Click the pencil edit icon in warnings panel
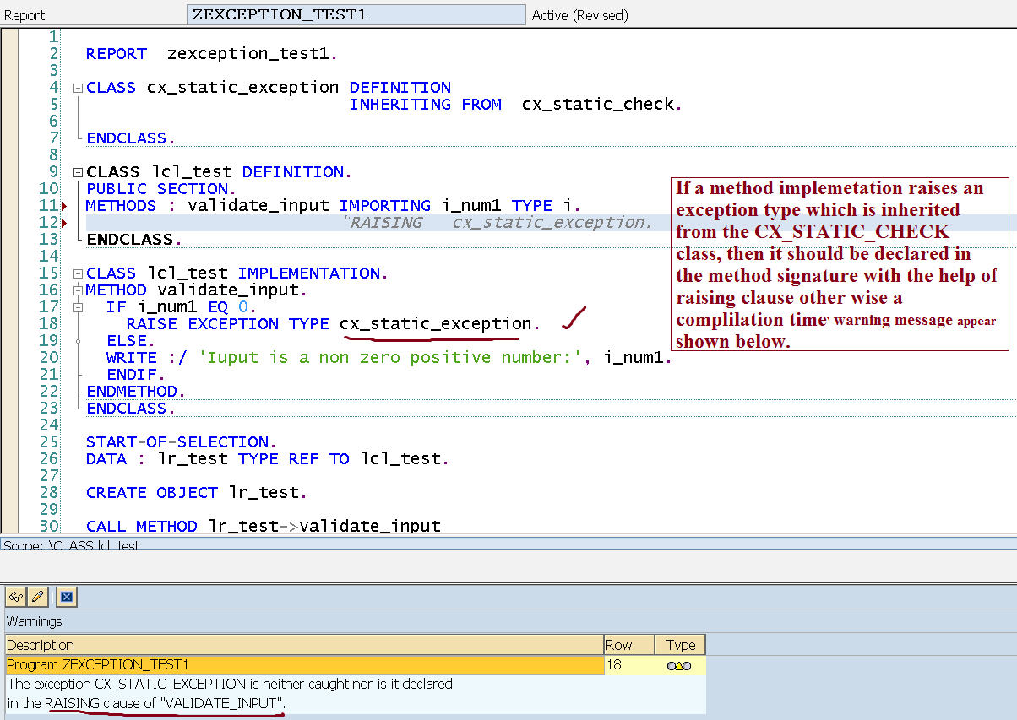Screen dimensions: 1017x720 [x=37, y=597]
